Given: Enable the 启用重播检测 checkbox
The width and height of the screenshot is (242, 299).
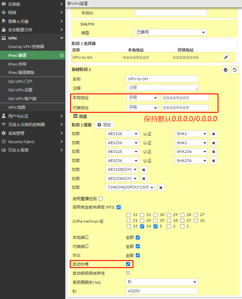Looking at the screenshot, I should point(101,199).
